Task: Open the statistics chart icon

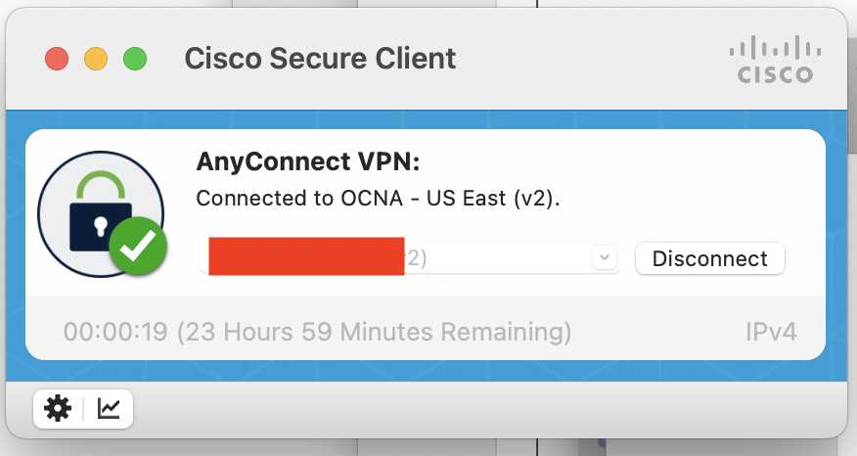Action: click(x=109, y=408)
